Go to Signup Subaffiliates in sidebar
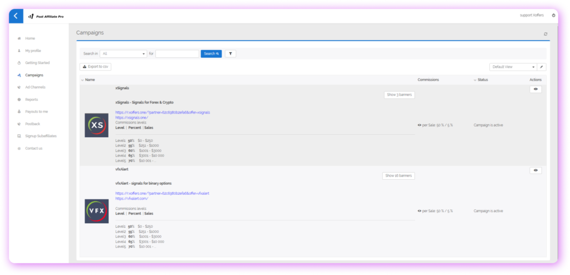Image resolution: width=570 pixels, height=275 pixels. tap(41, 136)
